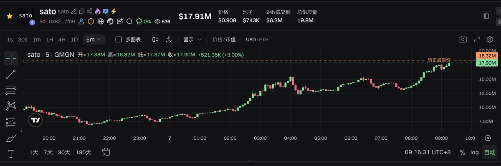Viewport: 501px width, 166px height.
Task: Select the brush drawing tool
Action: (x=11, y=138)
